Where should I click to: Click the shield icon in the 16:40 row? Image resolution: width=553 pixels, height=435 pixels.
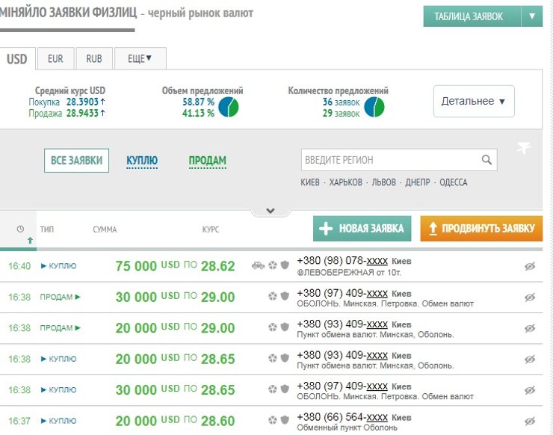click(x=285, y=265)
